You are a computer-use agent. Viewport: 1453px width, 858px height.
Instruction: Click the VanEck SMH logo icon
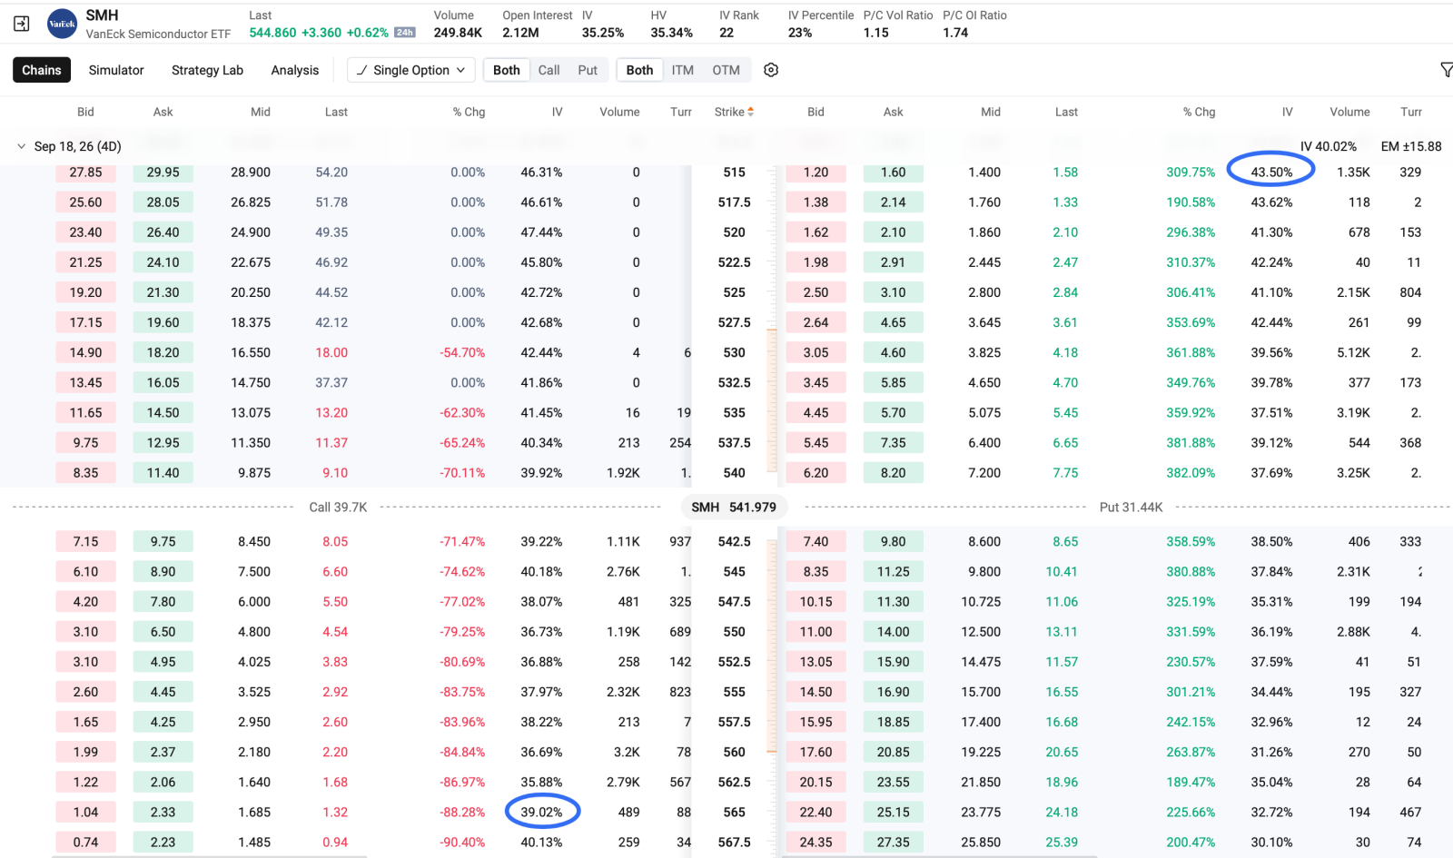62,24
